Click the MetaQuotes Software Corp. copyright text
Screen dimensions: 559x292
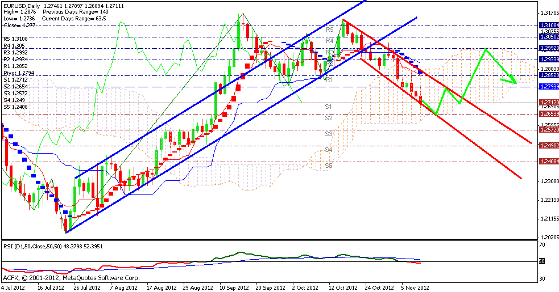(x=71, y=278)
